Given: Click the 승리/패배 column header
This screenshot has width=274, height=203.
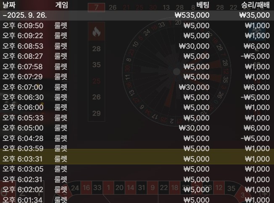Looking at the screenshot, I should (x=256, y=5).
